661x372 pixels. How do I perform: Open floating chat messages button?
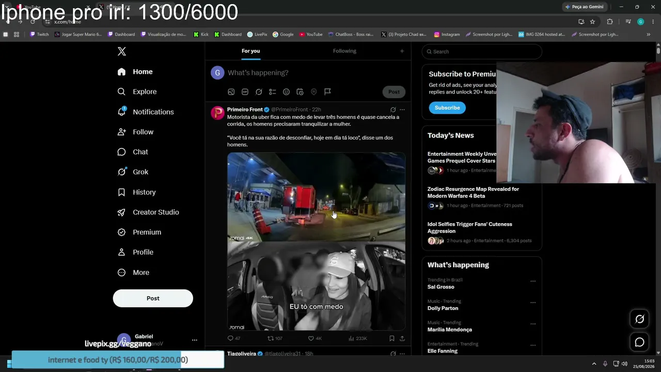[639, 342]
